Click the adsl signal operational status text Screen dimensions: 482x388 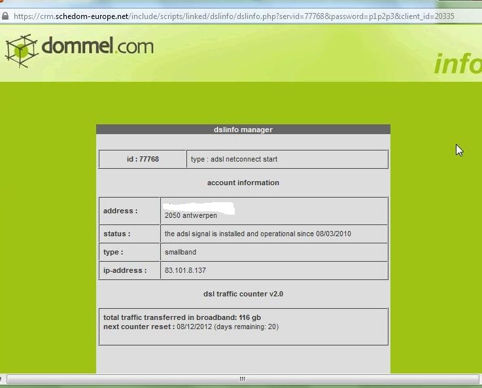pyautogui.click(x=258, y=234)
